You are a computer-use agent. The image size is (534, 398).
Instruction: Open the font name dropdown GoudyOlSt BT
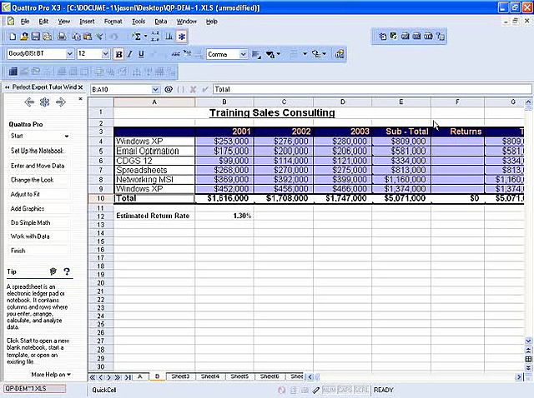pos(69,53)
